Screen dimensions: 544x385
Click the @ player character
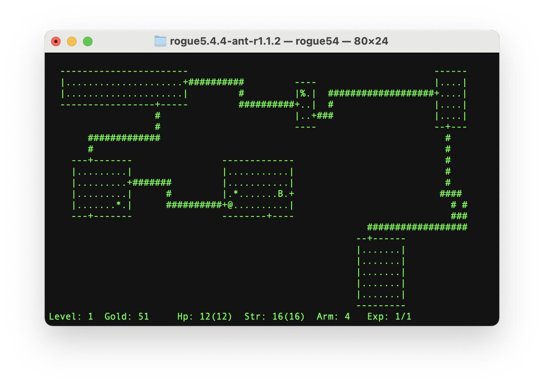pos(230,205)
